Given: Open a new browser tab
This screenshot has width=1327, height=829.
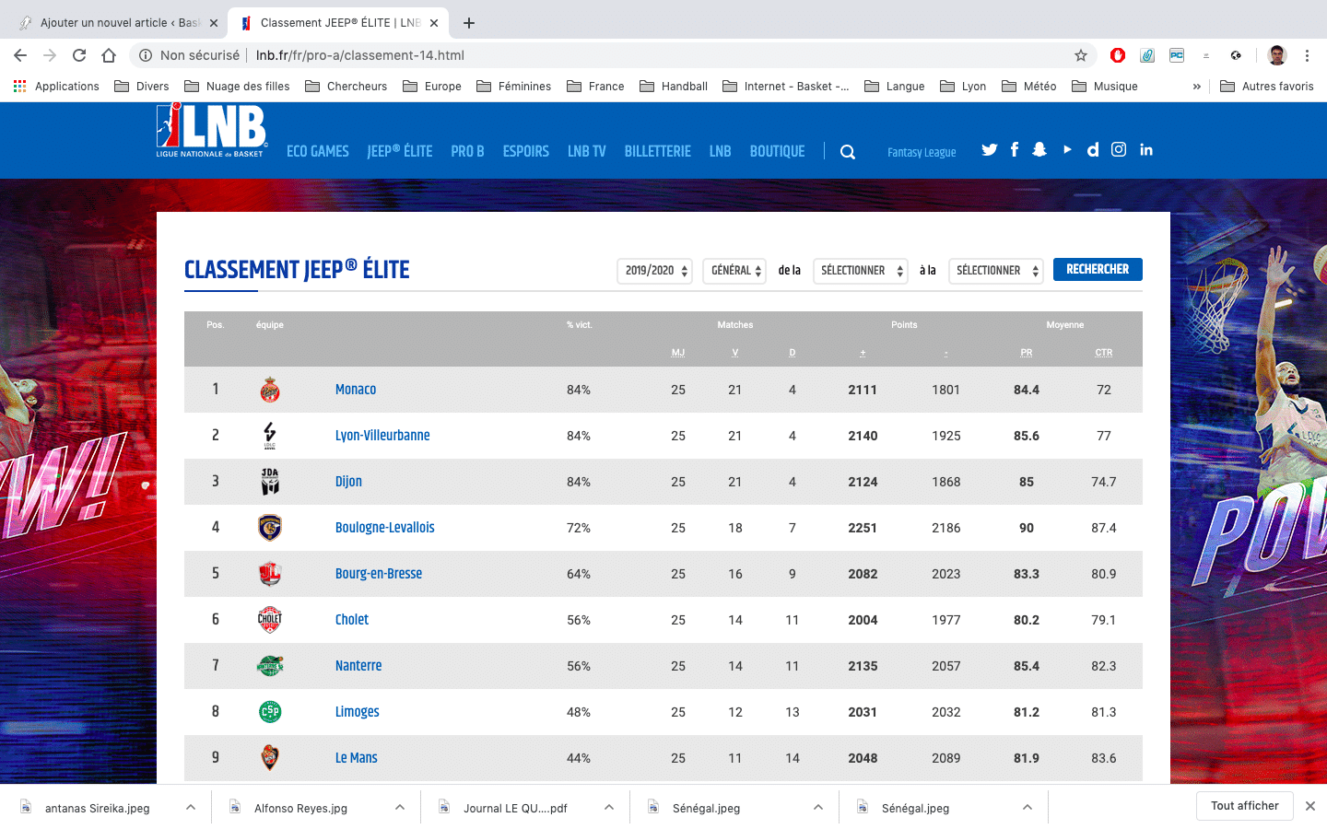Looking at the screenshot, I should (469, 23).
